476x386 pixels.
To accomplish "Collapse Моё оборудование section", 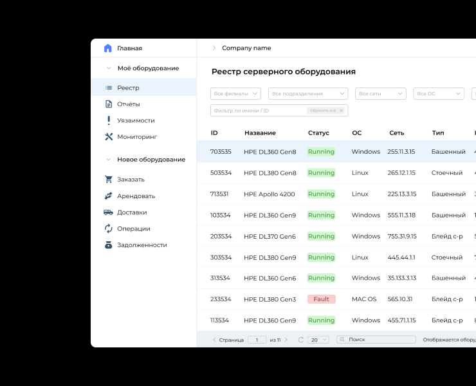I will (x=109, y=68).
